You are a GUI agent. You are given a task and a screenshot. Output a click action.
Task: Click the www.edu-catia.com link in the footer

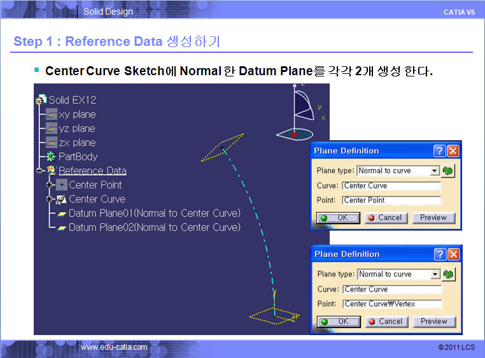[x=114, y=347]
